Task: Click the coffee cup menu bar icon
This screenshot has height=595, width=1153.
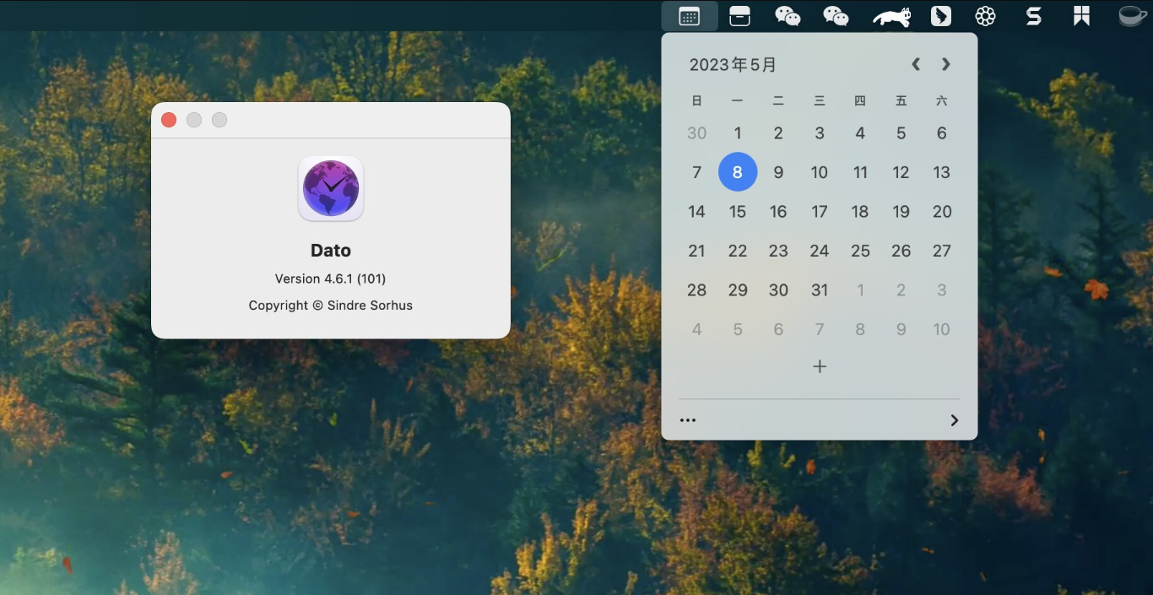Action: coord(1130,15)
